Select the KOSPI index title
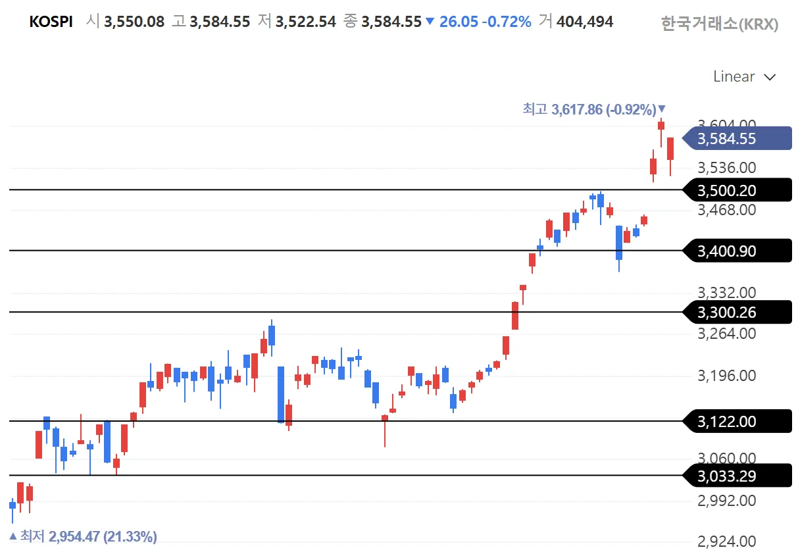The height and width of the screenshot is (556, 798). pyautogui.click(x=51, y=22)
